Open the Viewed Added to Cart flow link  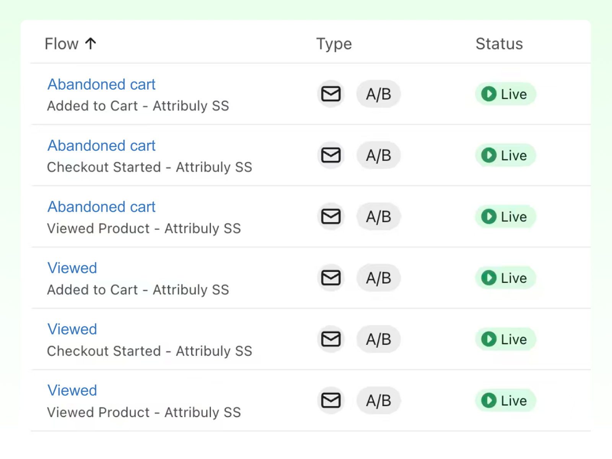72,268
